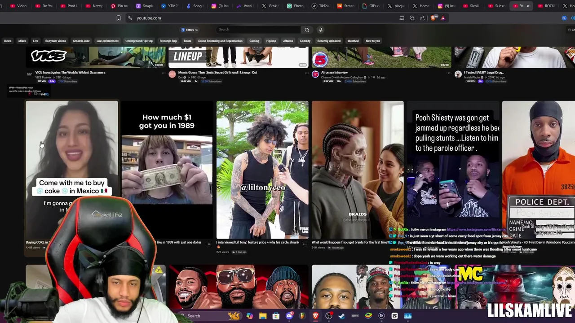Open Microsoft Store from the taskbar
Image resolution: width=575 pixels, height=323 pixels.
[276, 316]
